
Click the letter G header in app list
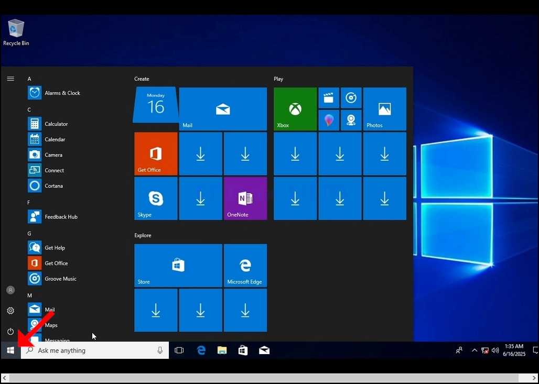point(29,234)
